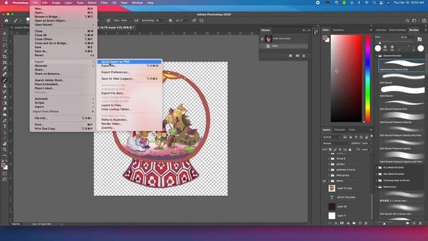Expand the Wet Media Brushes folder
The width and height of the screenshot is (428, 241).
point(377,174)
